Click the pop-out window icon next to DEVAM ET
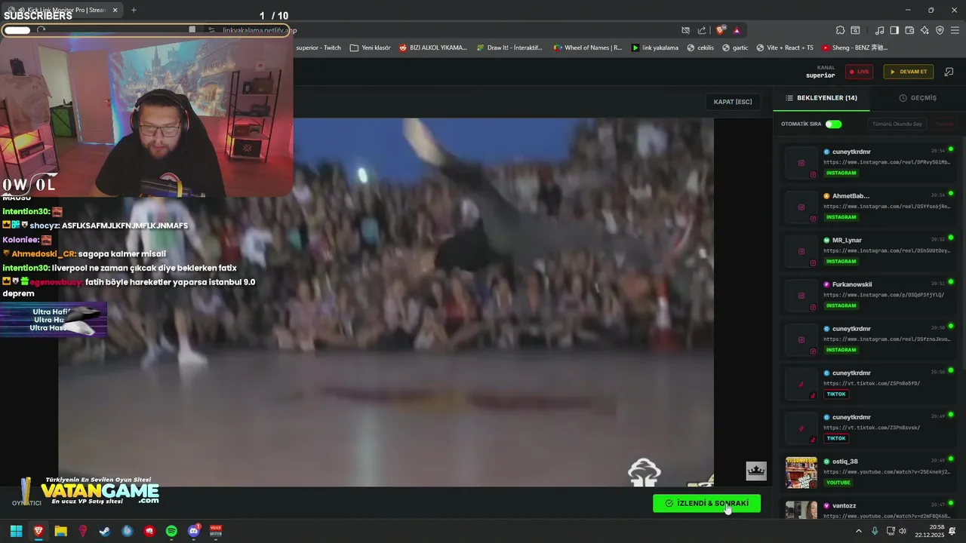 (x=949, y=72)
